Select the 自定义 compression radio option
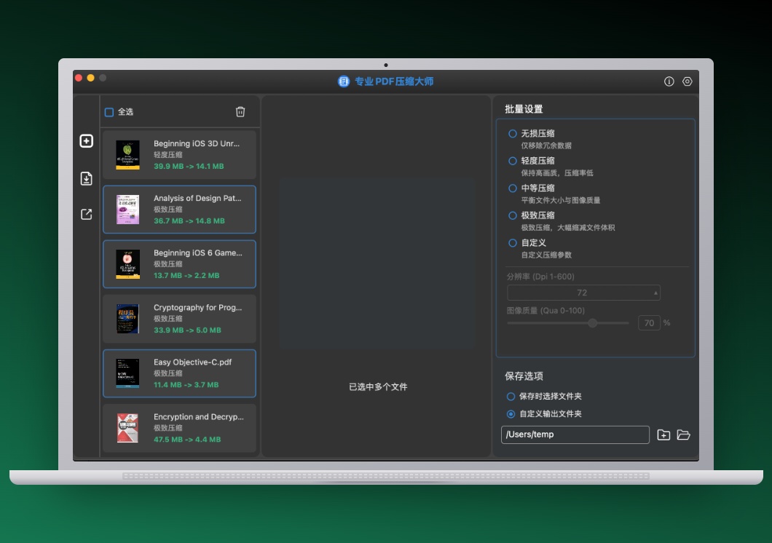The image size is (772, 543). (513, 243)
